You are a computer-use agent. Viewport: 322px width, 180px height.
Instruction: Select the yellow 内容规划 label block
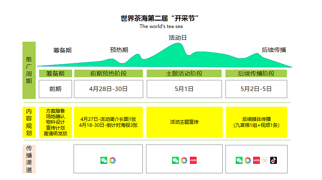click(29, 122)
